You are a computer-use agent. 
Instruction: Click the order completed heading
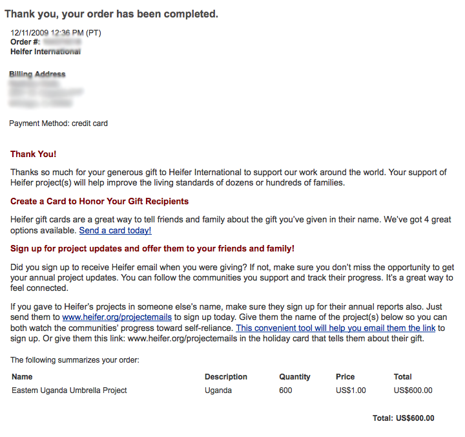pos(111,14)
